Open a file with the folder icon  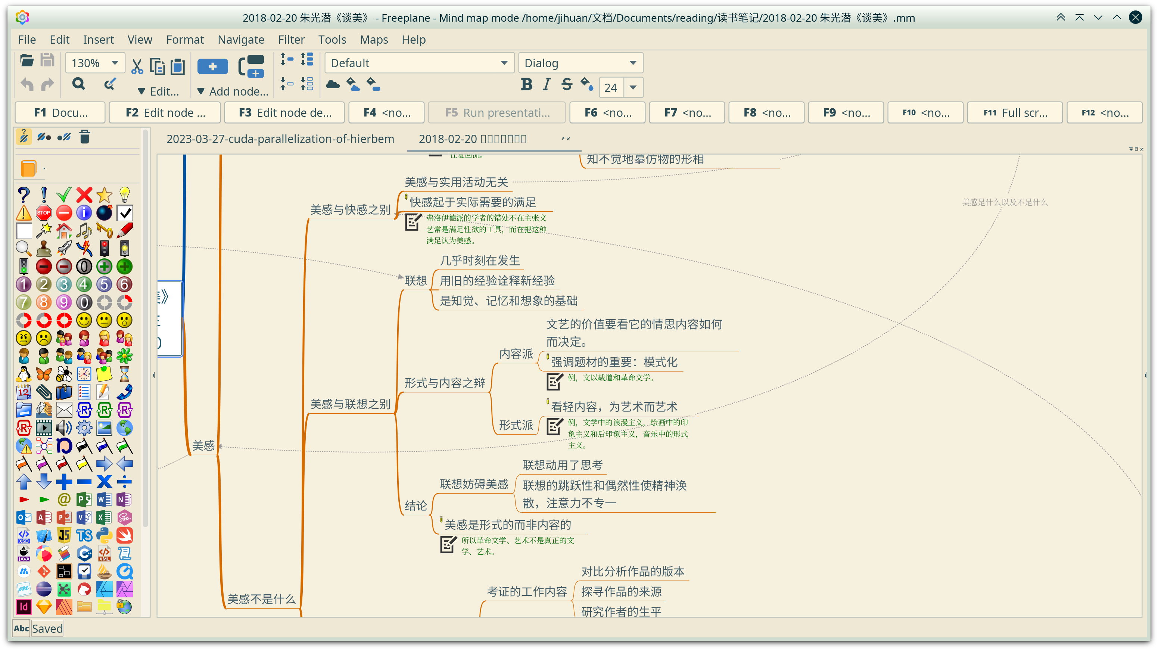[x=27, y=61]
